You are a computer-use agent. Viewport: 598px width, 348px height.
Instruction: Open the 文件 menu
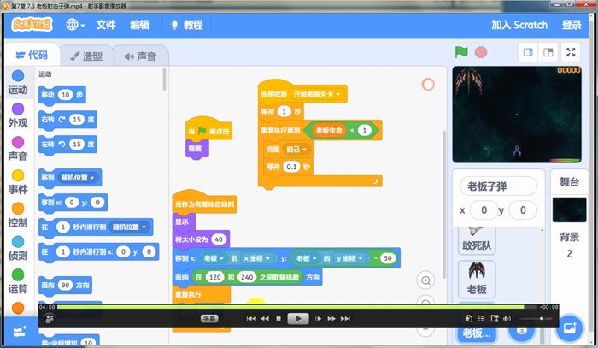106,25
